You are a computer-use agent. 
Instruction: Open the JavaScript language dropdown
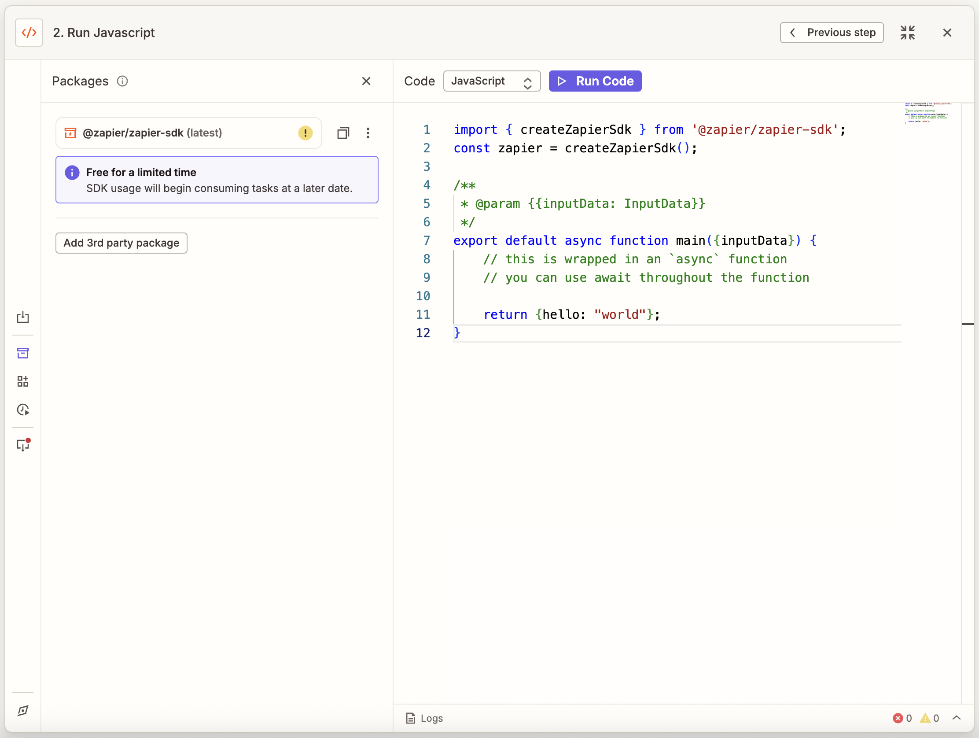coord(492,81)
